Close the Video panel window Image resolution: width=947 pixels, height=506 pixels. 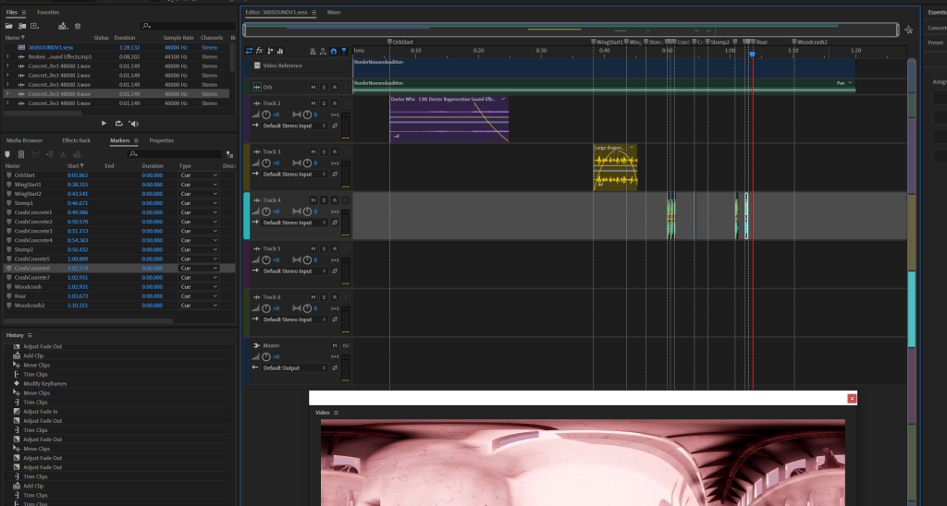852,398
